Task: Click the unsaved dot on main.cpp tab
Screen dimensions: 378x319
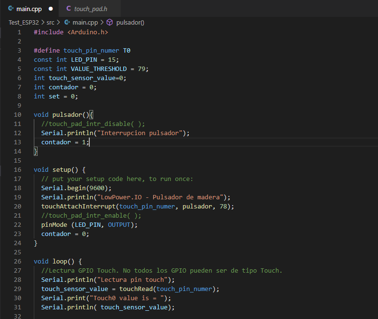Action: pos(51,9)
